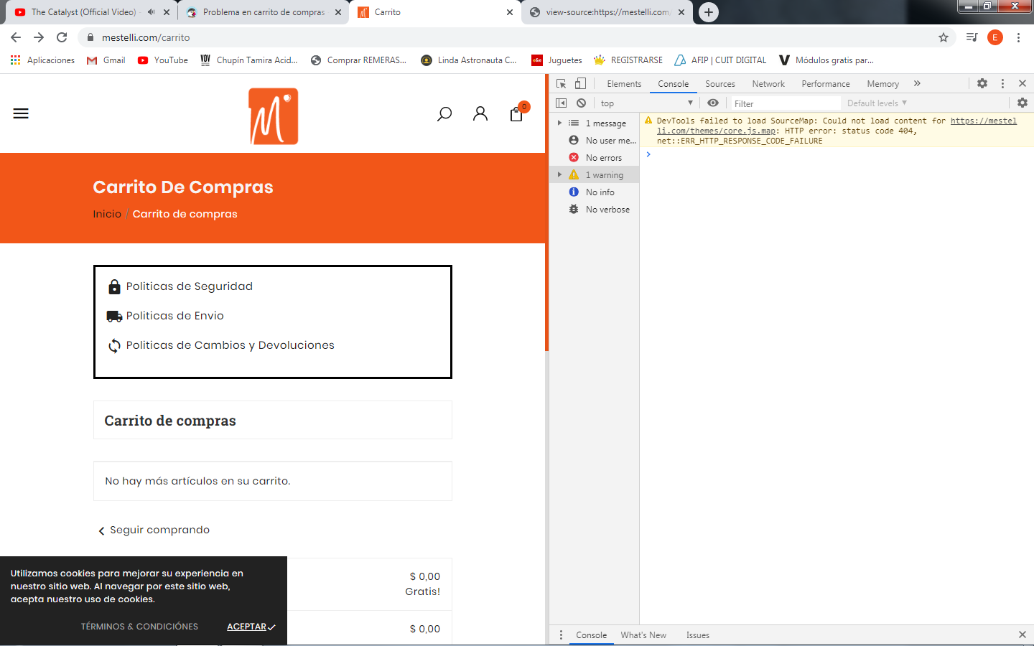Open the Issues drawer tab

coord(697,635)
